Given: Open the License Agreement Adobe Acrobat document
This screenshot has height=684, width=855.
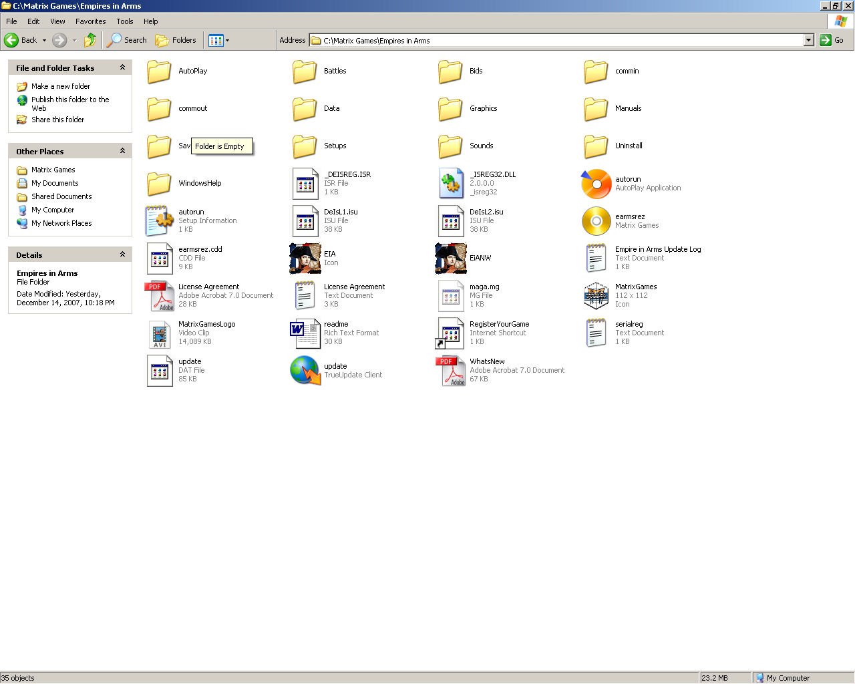Looking at the screenshot, I should point(159,295).
